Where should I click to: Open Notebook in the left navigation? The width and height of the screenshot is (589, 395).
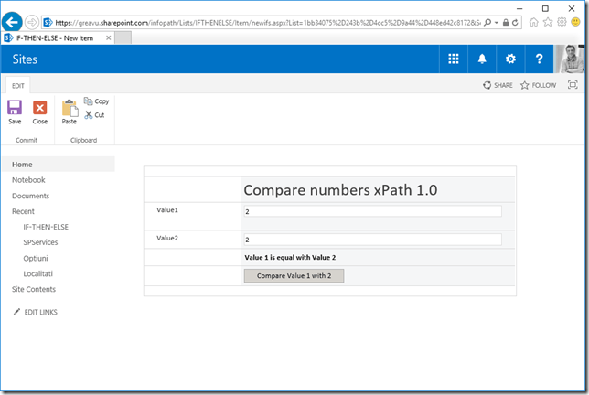tap(28, 180)
